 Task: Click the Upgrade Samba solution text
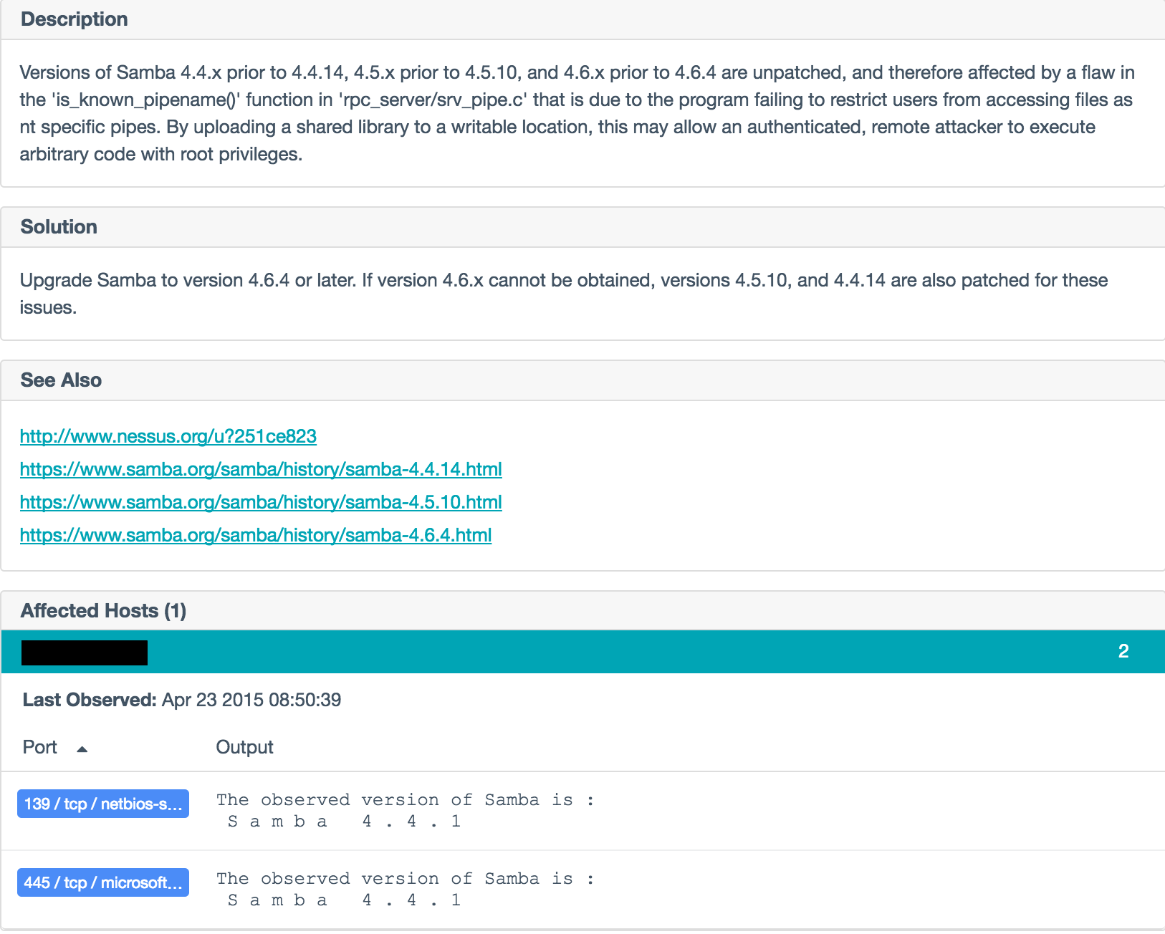[564, 294]
